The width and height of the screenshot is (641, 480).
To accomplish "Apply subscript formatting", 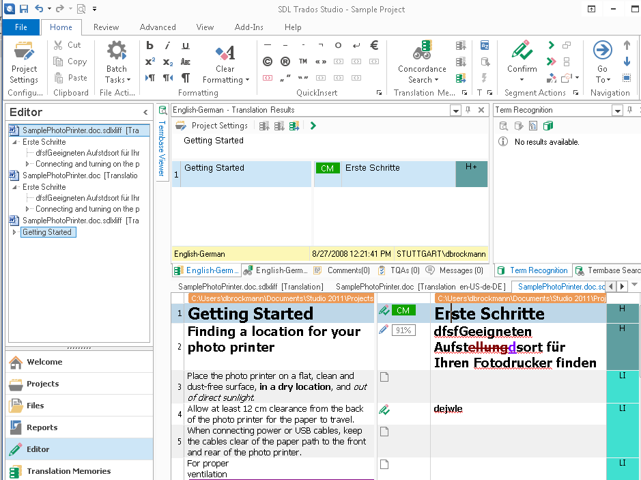I will pyautogui.click(x=168, y=61).
